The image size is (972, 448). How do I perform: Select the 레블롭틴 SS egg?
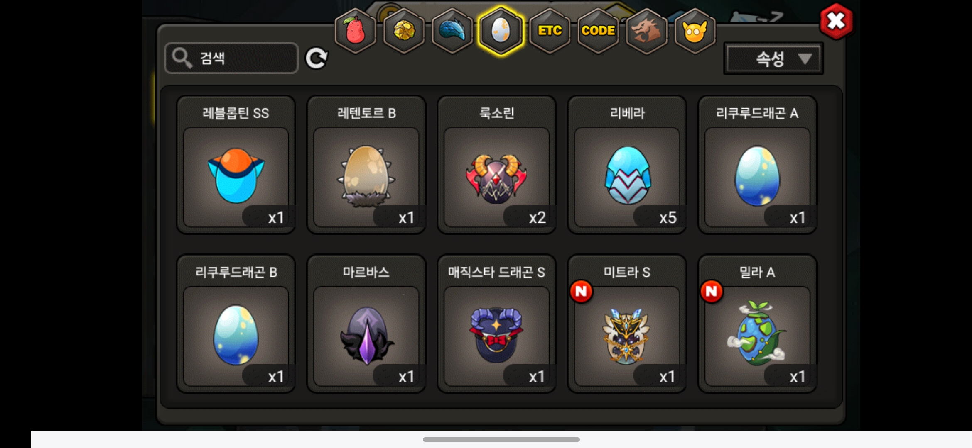(236, 165)
